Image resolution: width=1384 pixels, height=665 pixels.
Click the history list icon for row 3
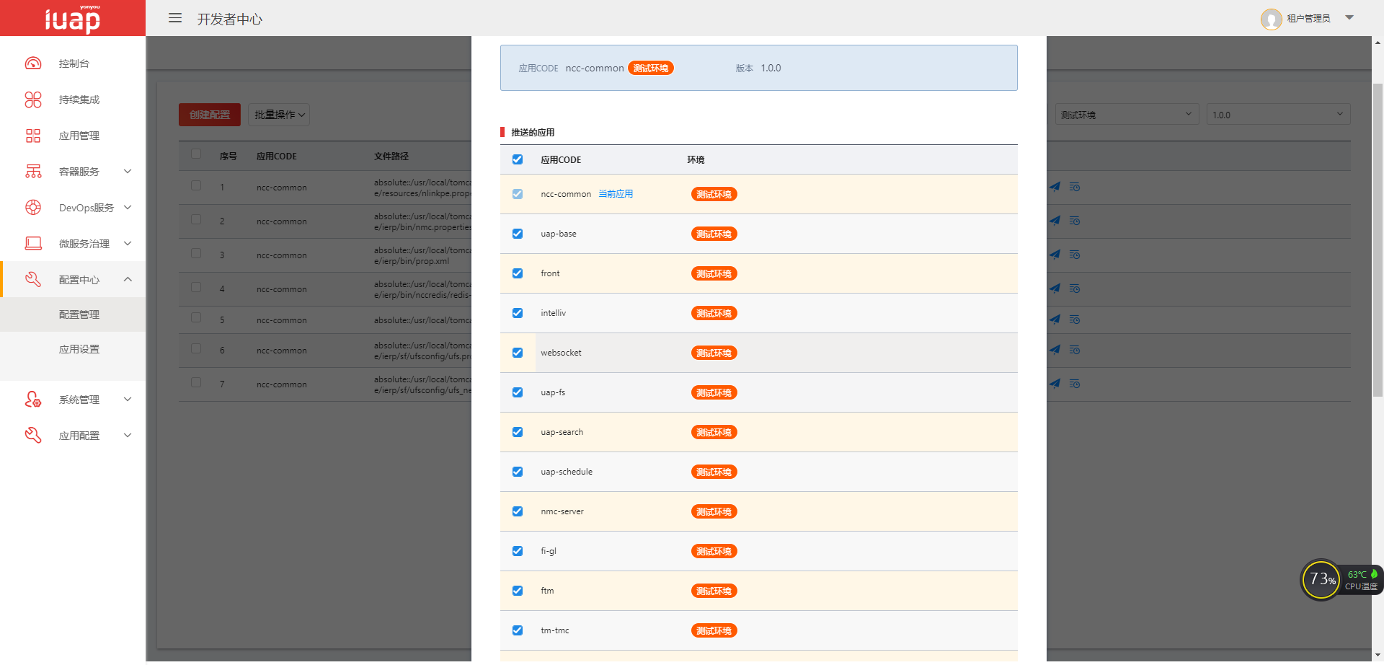coord(1075,255)
